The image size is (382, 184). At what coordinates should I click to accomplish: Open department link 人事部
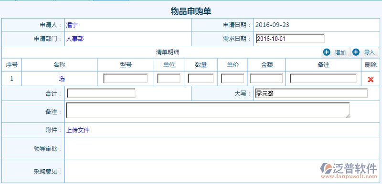[75, 39]
